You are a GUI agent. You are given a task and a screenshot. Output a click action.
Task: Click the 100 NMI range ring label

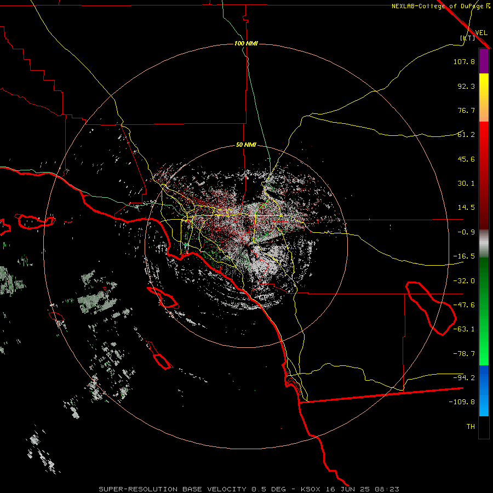point(246,43)
